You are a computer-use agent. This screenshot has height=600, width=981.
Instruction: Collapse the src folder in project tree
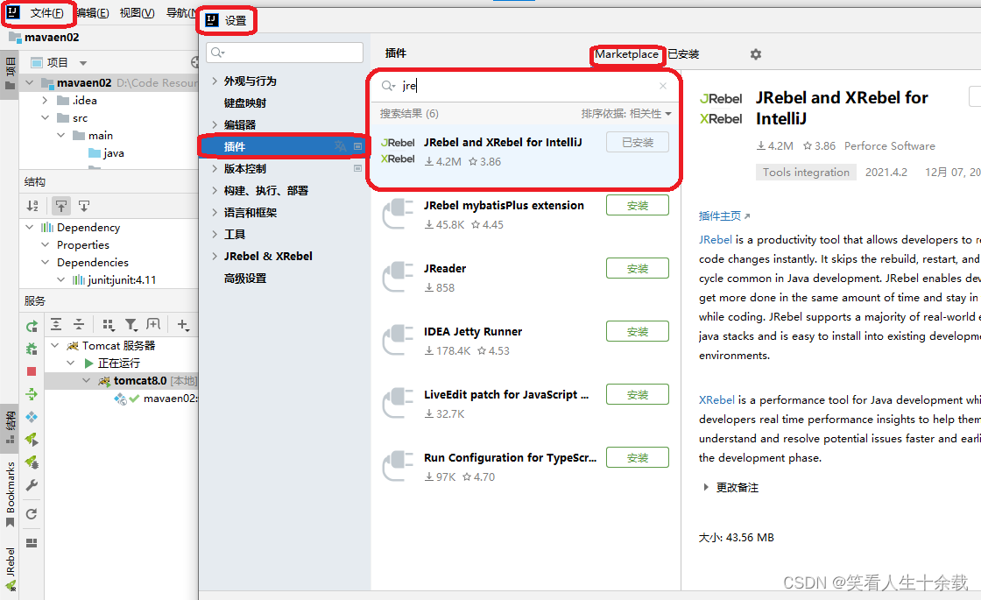(x=45, y=117)
